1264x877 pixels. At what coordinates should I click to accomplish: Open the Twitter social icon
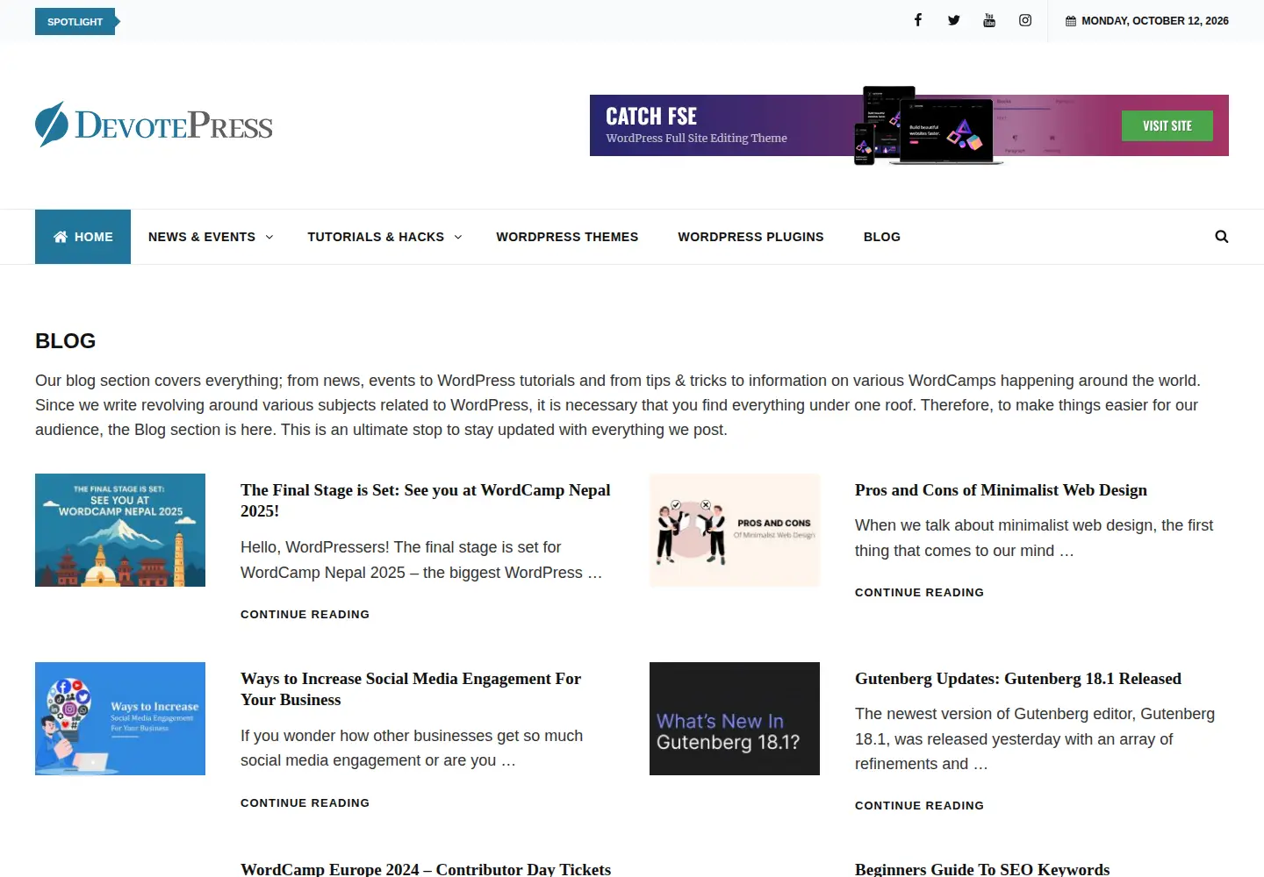(x=953, y=20)
